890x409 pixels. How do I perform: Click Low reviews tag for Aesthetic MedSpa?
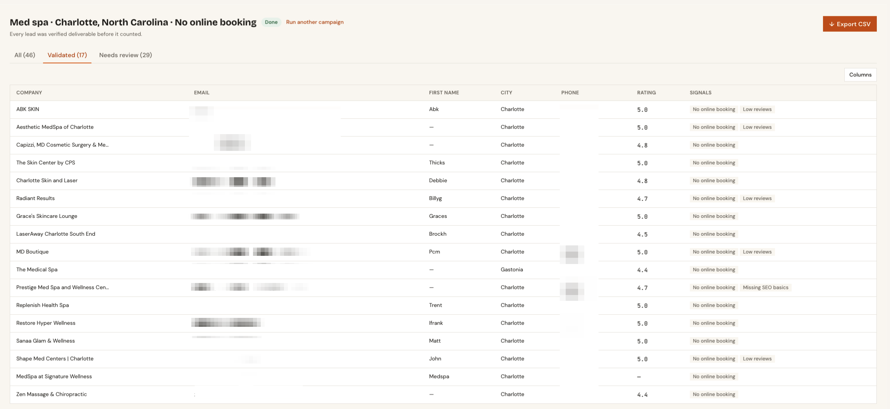[x=757, y=127]
